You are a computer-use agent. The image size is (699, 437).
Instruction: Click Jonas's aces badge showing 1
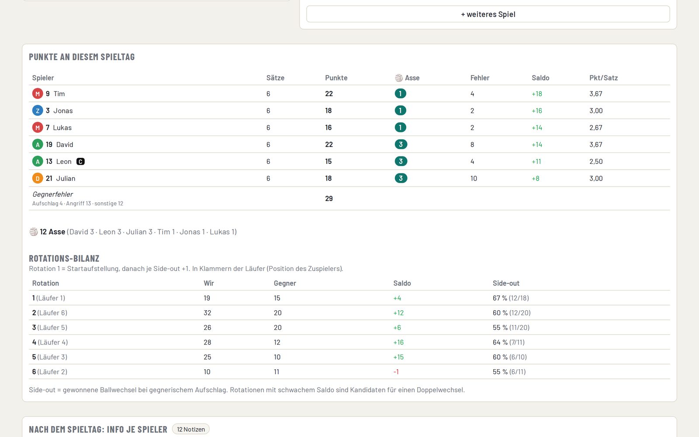(400, 111)
